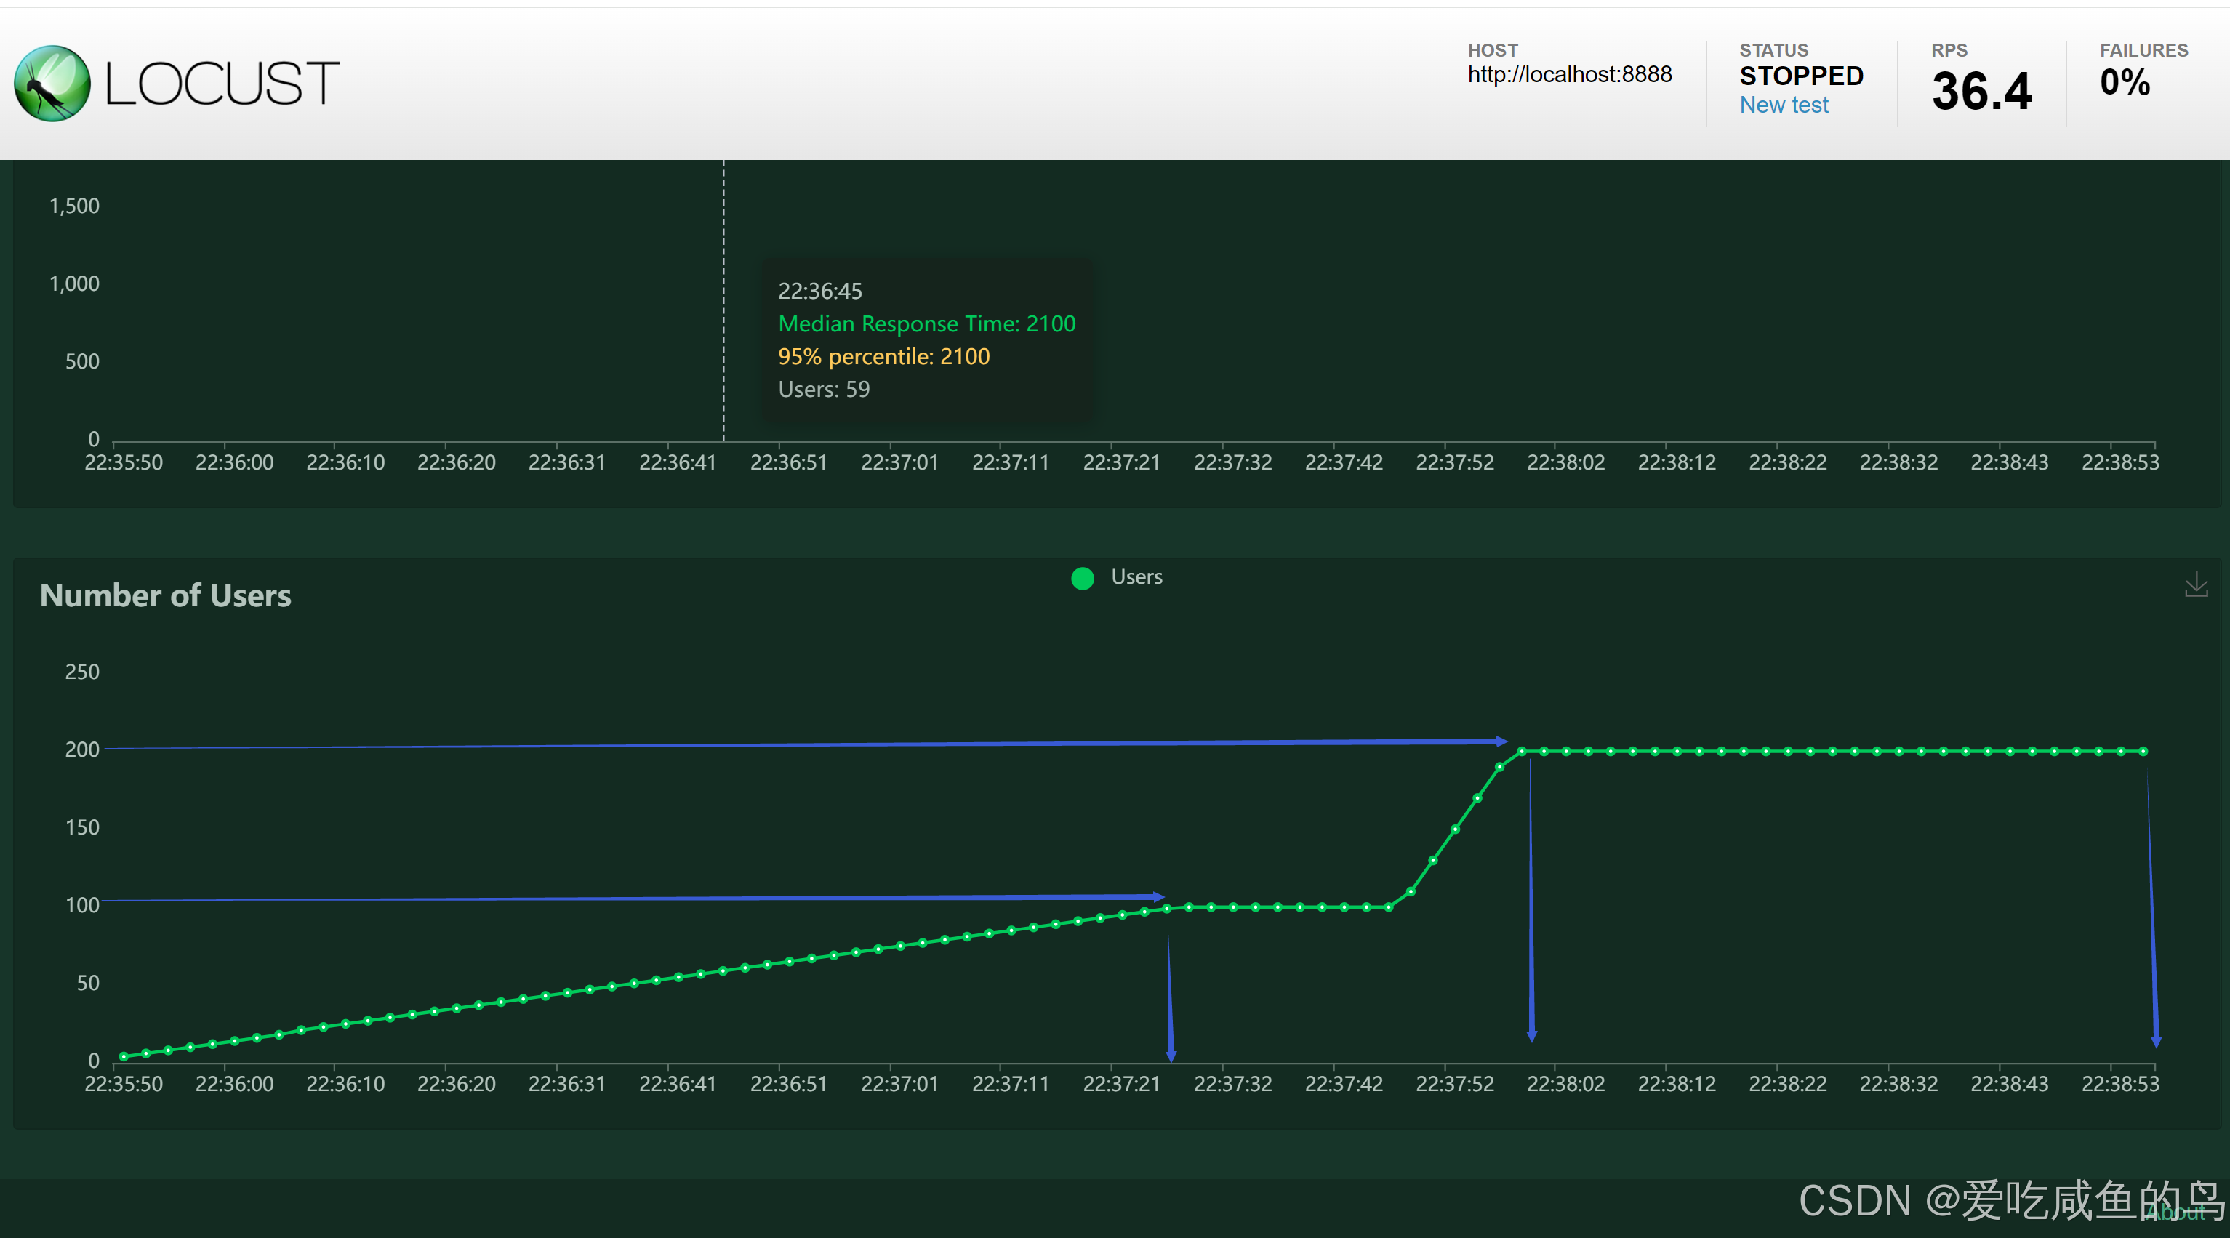The height and width of the screenshot is (1238, 2230).
Task: Click the FAILURES 0% indicator
Action: [x=2125, y=83]
